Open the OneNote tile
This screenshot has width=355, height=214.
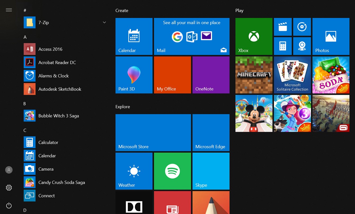click(211, 75)
